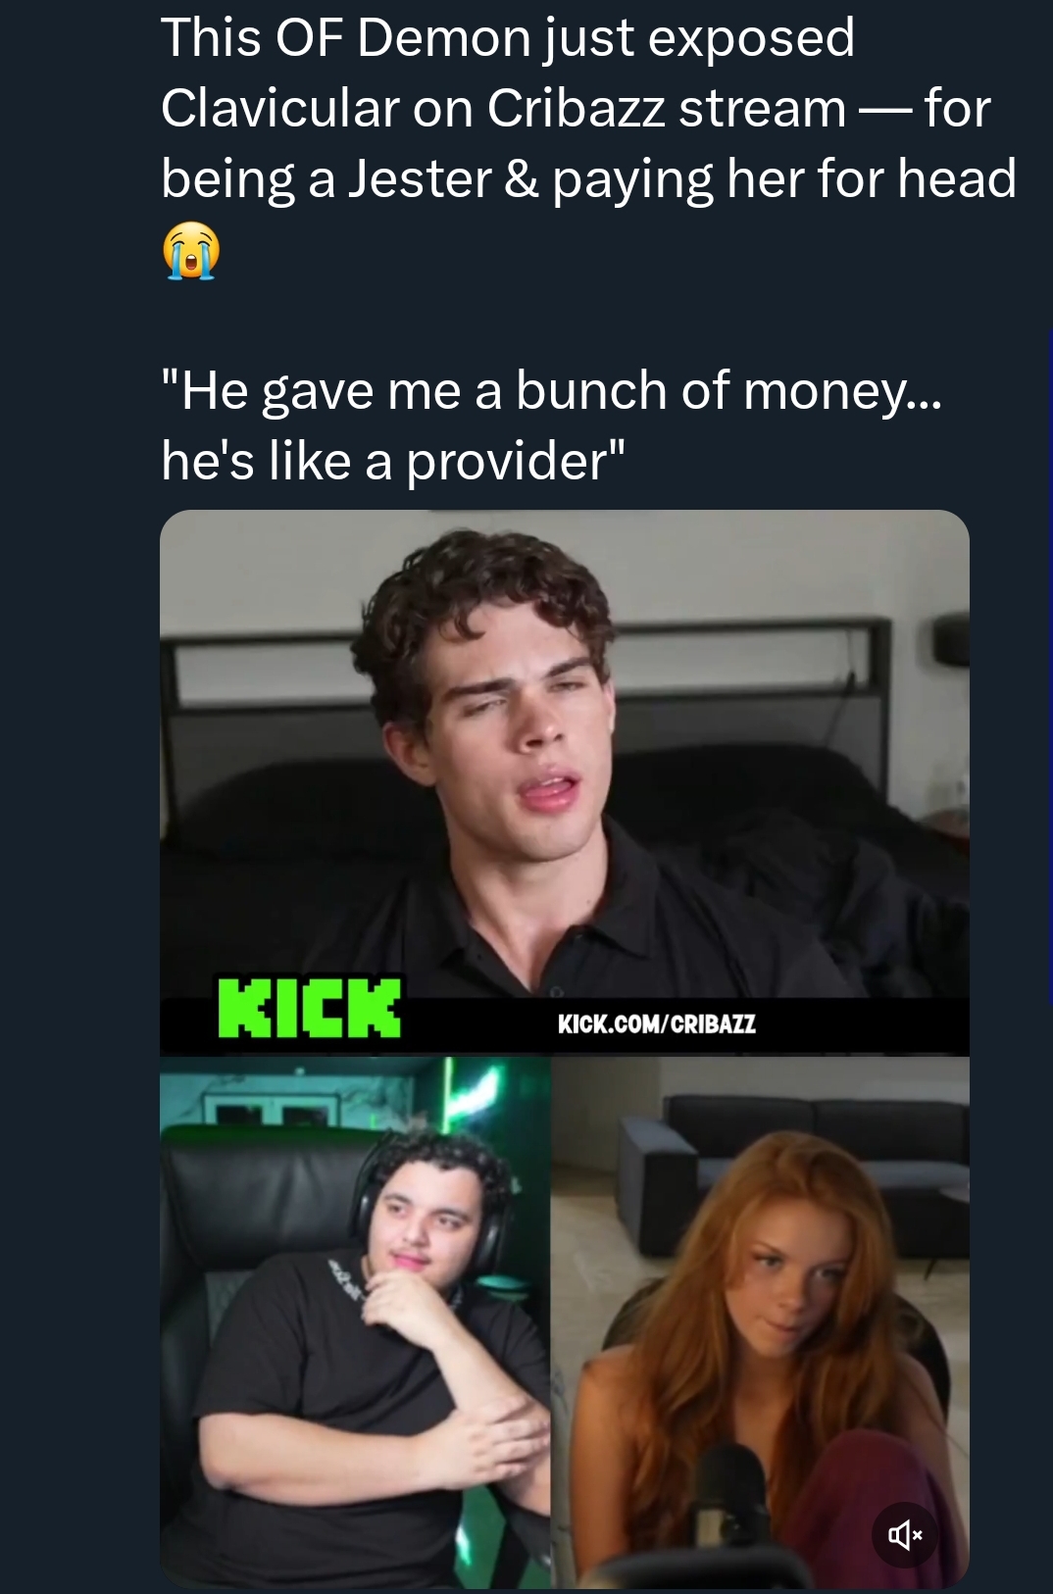Click the crying face emoji
This screenshot has width=1053, height=1594.
point(190,251)
